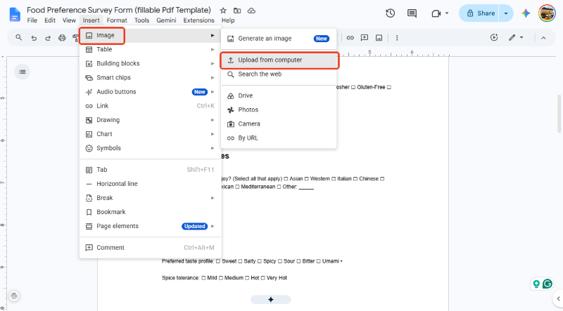563x311 pixels.
Task: Click the Format menu
Action: [x=117, y=20]
